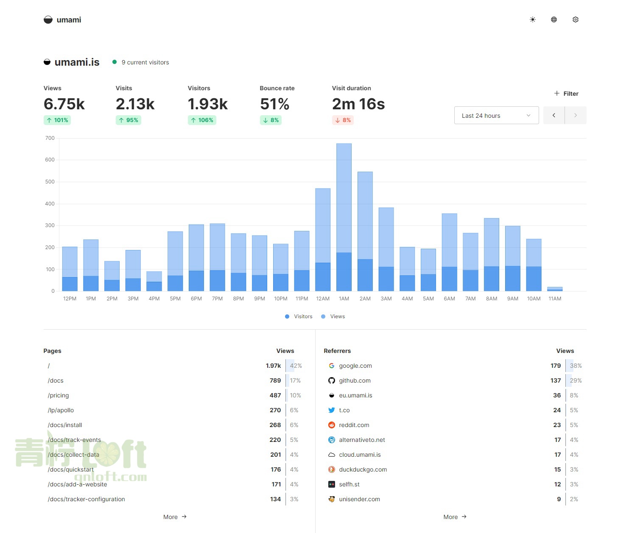This screenshot has width=629, height=533.
Task: Click the 9 current visitors text
Action: (x=145, y=62)
